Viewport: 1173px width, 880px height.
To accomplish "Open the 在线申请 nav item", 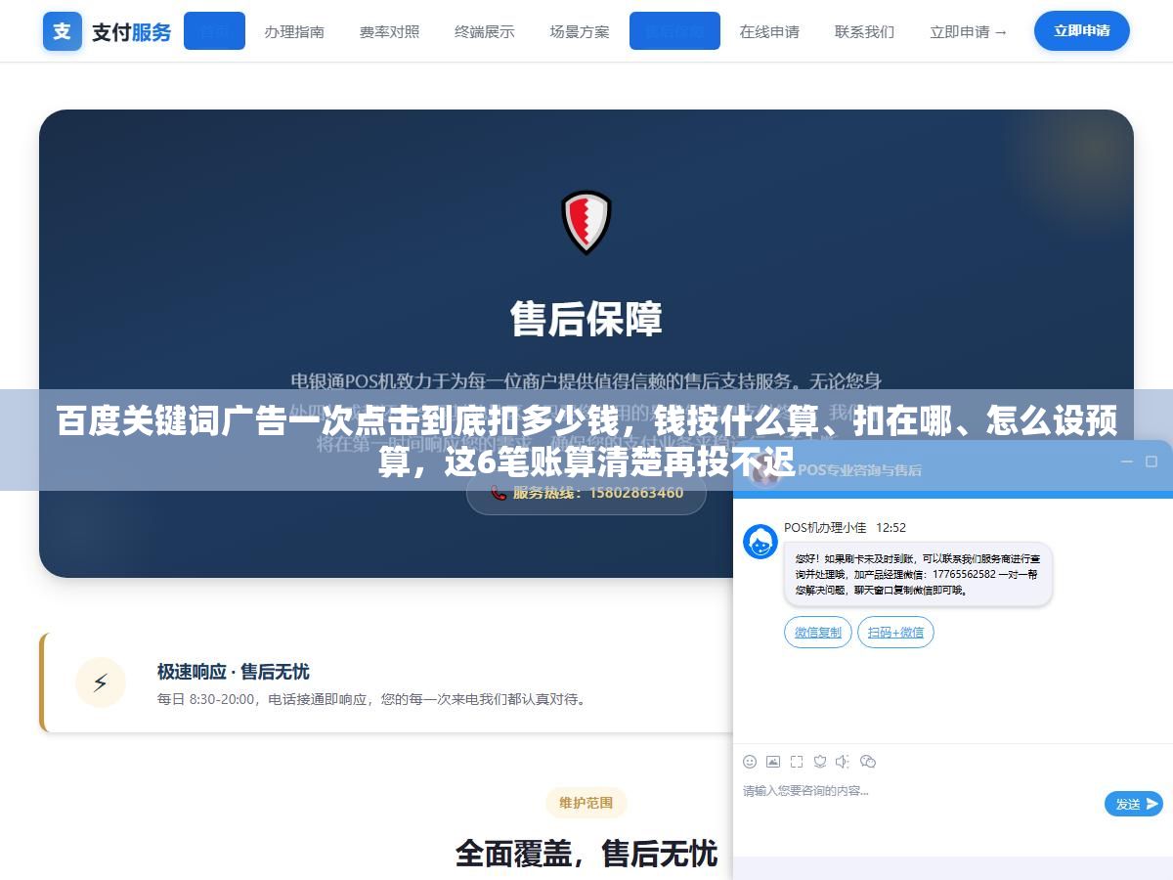I will click(769, 31).
